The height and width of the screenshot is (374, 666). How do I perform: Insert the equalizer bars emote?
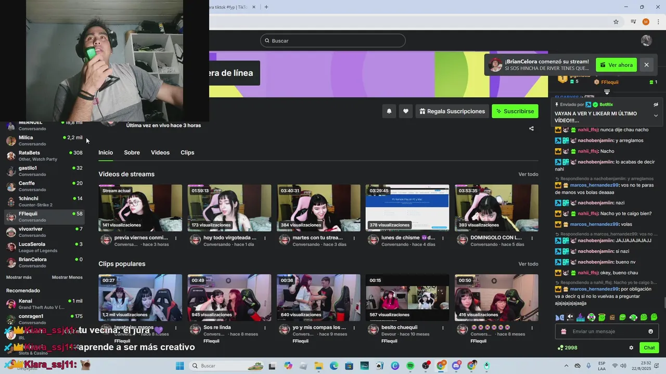581,317
